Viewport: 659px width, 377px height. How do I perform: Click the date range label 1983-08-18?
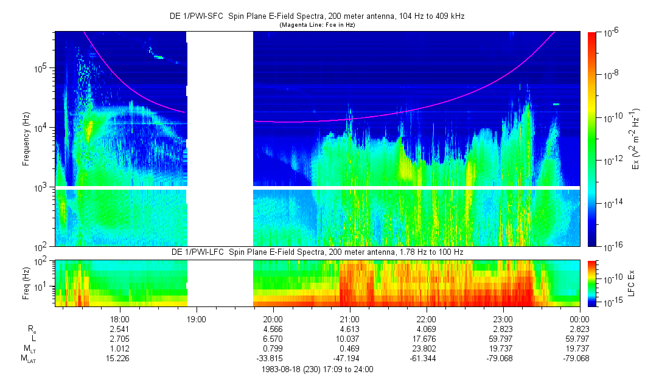click(x=316, y=369)
